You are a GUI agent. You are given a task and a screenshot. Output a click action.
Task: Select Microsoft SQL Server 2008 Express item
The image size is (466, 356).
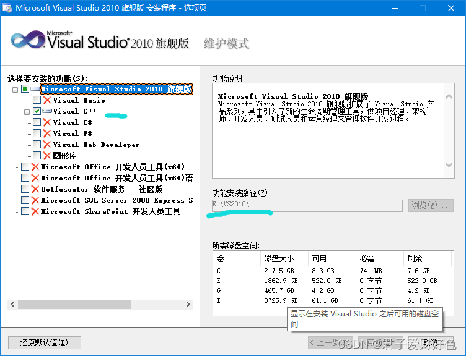click(x=116, y=200)
